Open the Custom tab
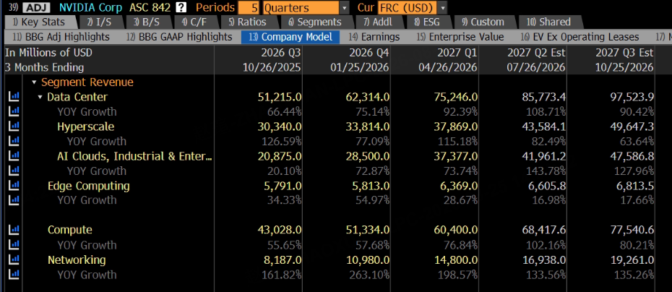This screenshot has width=672, height=292. [483, 22]
